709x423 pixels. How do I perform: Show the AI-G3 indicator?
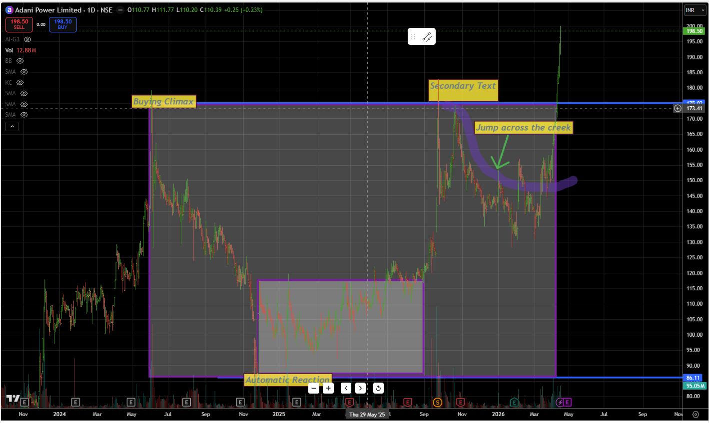pos(27,39)
